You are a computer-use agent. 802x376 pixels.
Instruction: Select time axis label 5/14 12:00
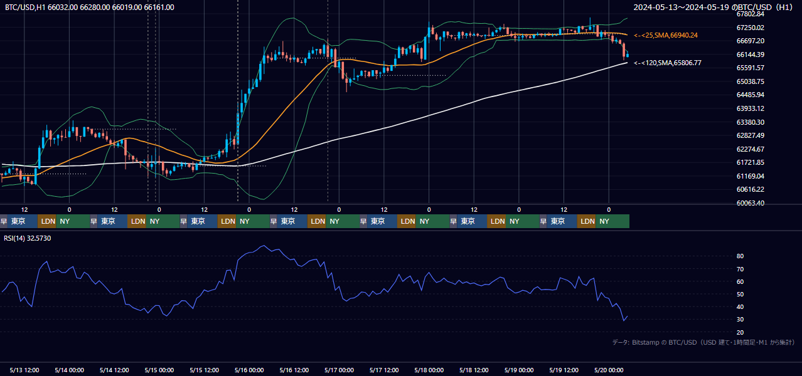pos(114,370)
